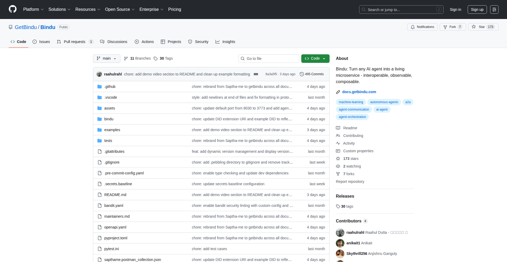Click inside the Go to file field

tap(269, 58)
